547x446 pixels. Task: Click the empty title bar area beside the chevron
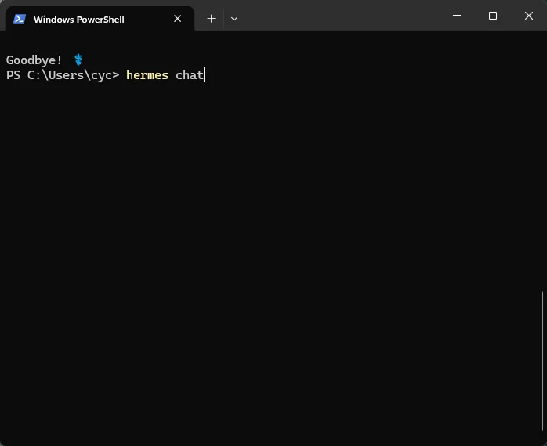pos(342,16)
